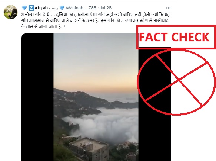Image resolution: width=216 pixels, height=161 pixels.
Task: Open the Jul 28 timestamp link
Action: pos(106,8)
